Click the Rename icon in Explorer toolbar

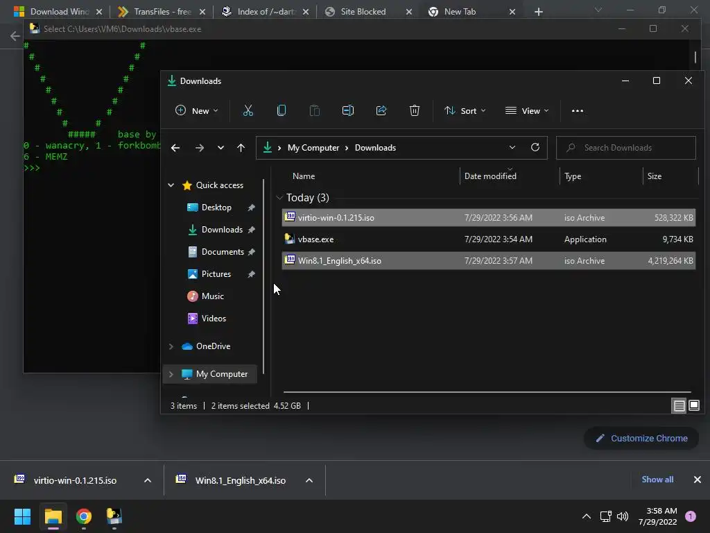point(348,110)
